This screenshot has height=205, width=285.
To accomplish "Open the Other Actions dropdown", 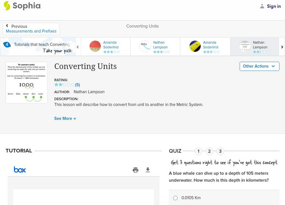I will coord(259,66).
